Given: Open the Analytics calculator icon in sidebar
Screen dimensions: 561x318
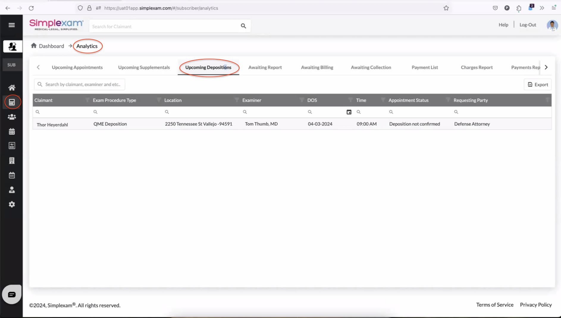Looking at the screenshot, I should [12, 102].
